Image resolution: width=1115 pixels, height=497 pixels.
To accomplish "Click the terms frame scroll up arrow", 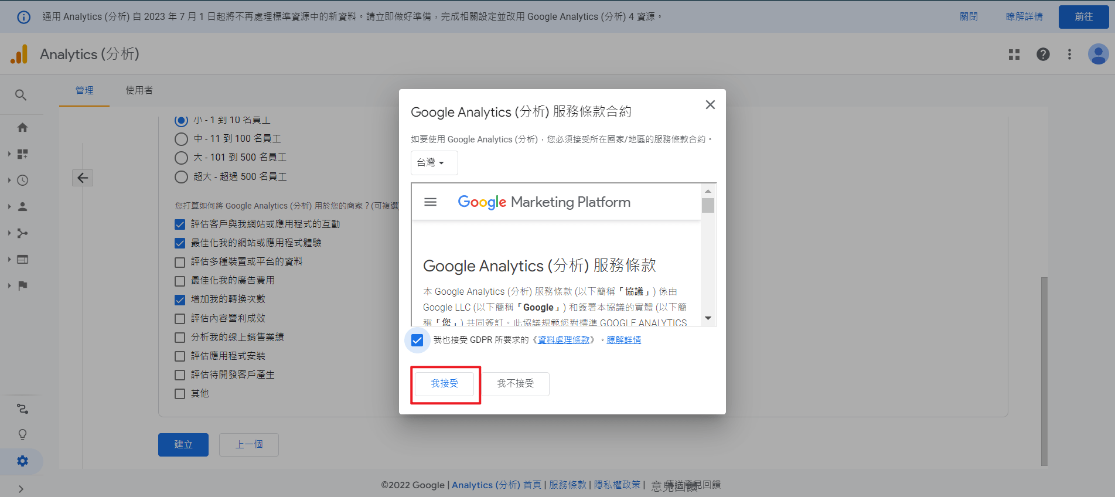I will (708, 191).
